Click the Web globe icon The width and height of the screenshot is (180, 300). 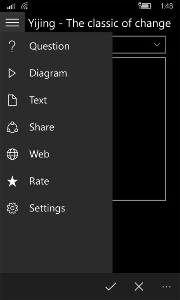[12, 154]
